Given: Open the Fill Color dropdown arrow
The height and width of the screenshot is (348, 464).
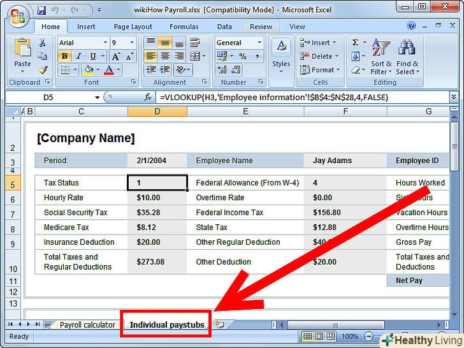Looking at the screenshot, I should [98, 70].
